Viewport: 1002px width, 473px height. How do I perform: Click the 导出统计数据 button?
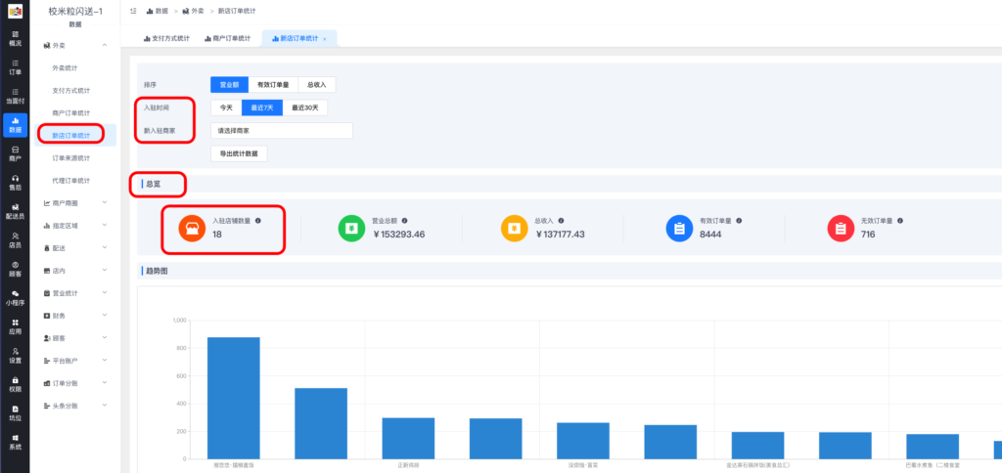click(239, 153)
